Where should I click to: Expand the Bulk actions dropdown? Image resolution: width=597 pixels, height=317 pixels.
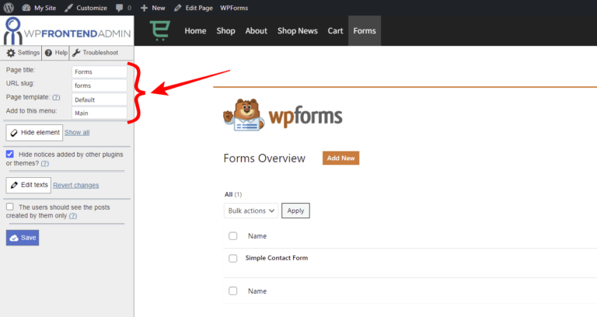tap(250, 210)
